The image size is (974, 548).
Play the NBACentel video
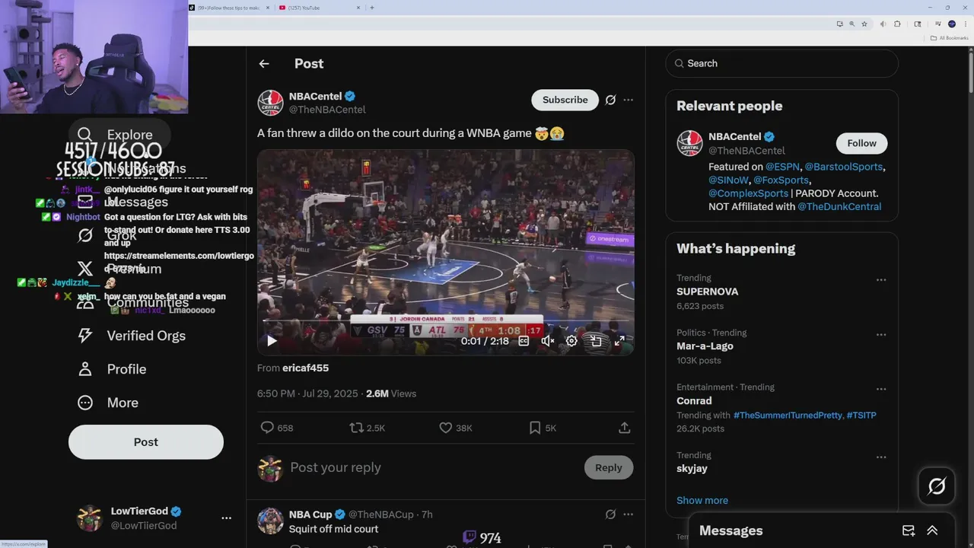272,341
